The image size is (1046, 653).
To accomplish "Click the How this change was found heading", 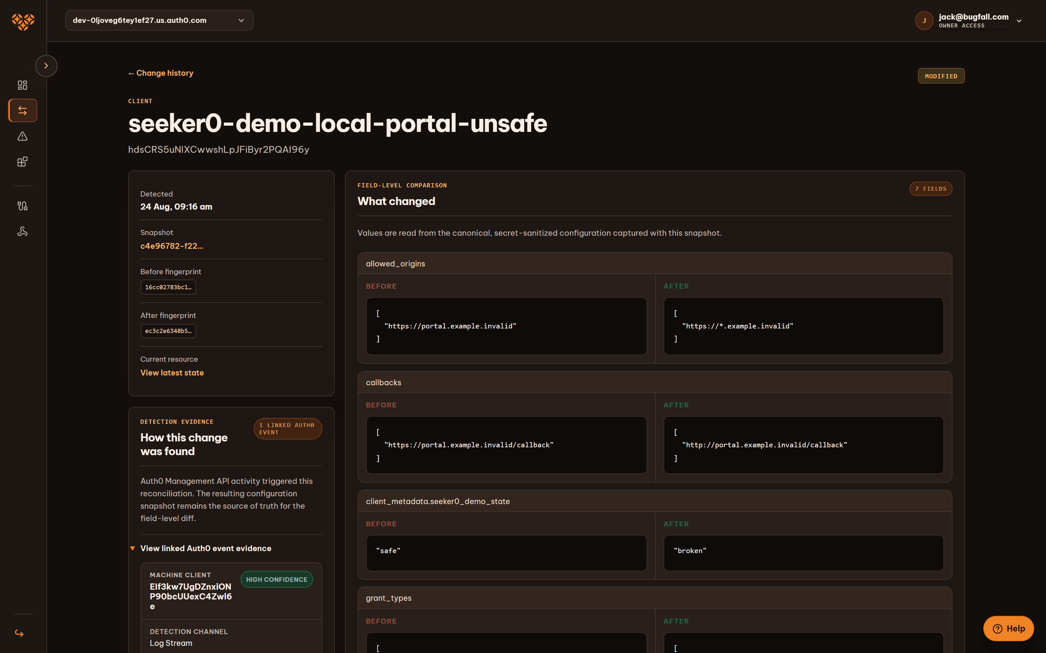I will pyautogui.click(x=184, y=444).
